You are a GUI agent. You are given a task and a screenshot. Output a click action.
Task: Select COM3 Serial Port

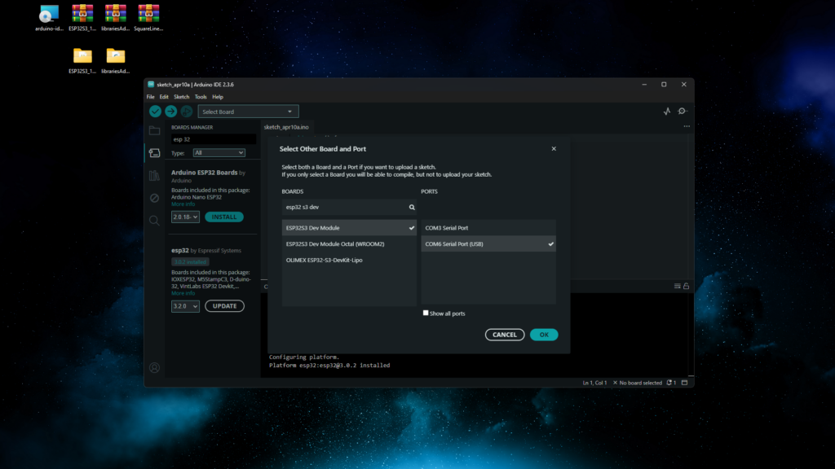coord(488,228)
